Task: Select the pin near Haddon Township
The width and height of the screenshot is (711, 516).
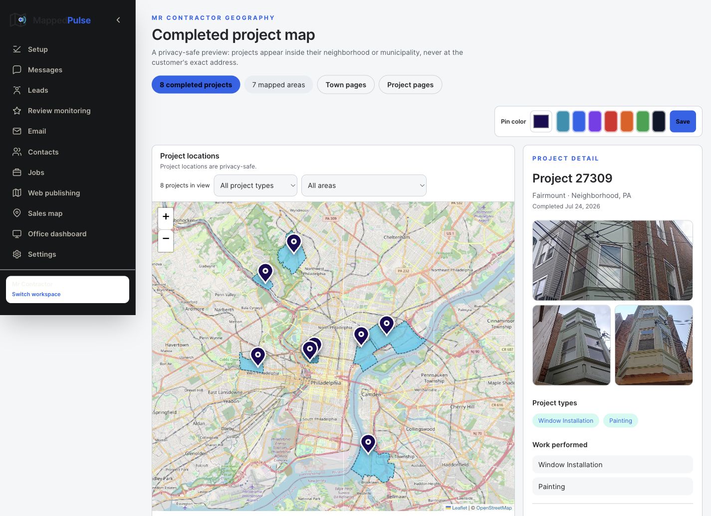Action: [368, 443]
